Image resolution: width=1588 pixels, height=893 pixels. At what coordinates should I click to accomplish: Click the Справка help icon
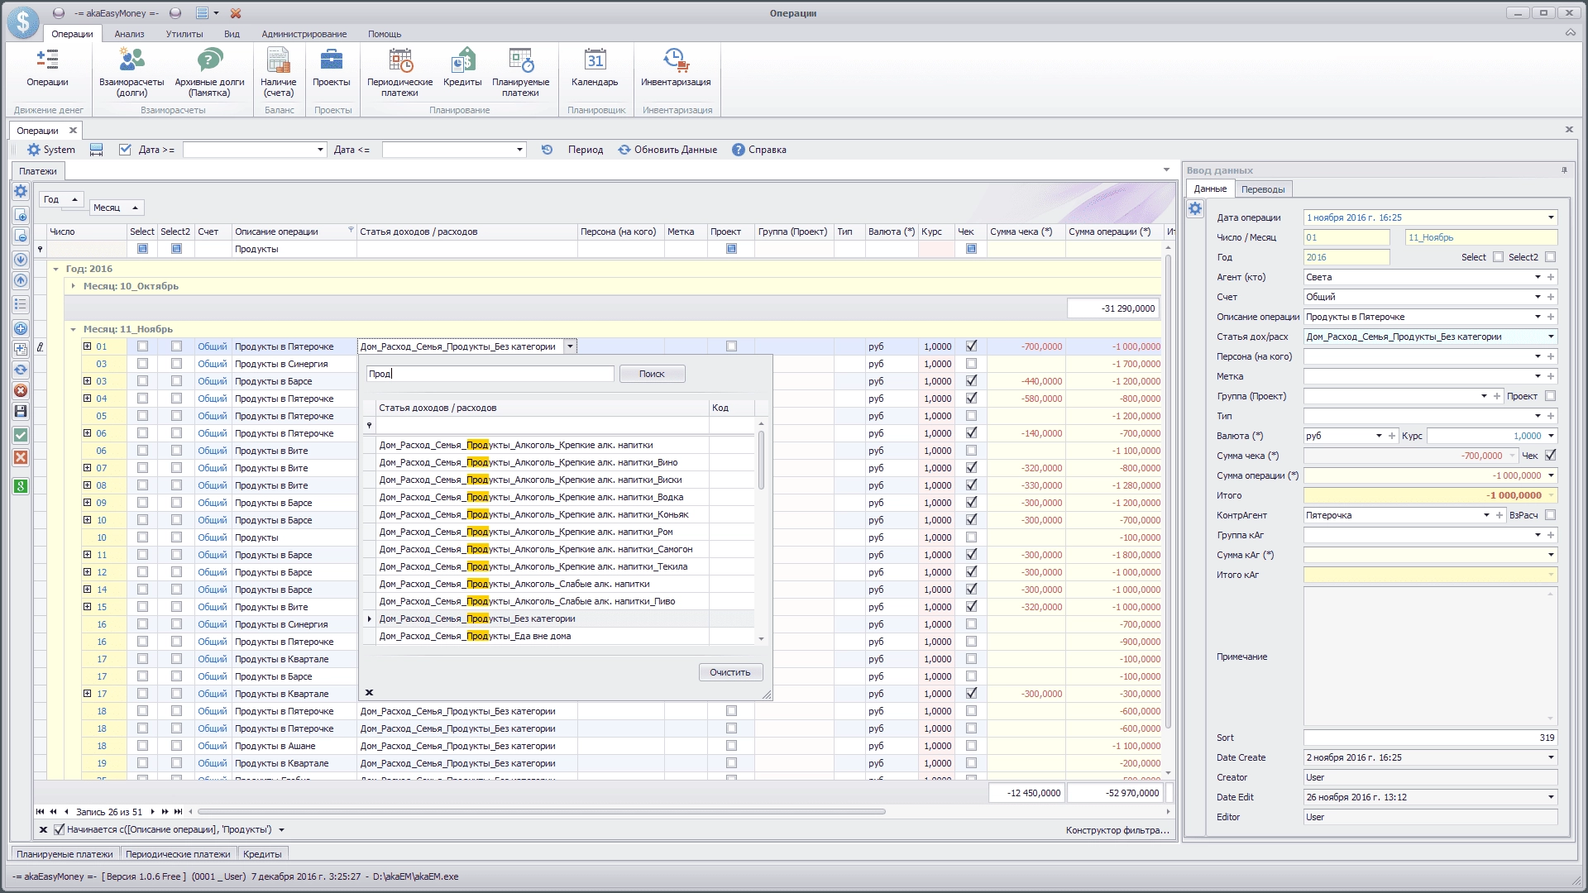point(758,150)
